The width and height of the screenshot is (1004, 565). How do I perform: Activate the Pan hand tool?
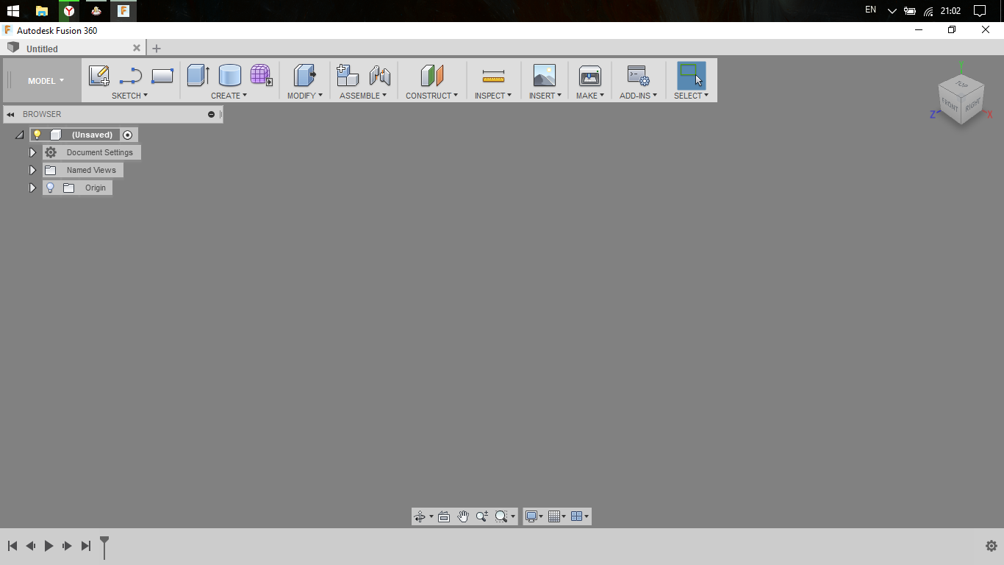(x=463, y=516)
